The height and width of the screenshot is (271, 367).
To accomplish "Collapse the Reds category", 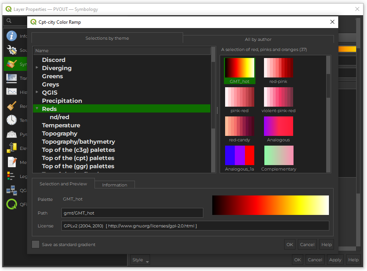I will 37,109.
